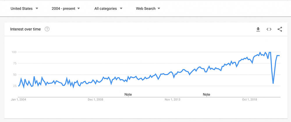
Task: Click the help question mark icon
Action: pyautogui.click(x=47, y=29)
